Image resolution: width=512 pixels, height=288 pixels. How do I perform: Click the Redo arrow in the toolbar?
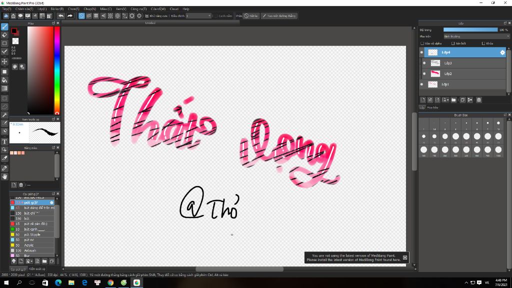(x=70, y=15)
